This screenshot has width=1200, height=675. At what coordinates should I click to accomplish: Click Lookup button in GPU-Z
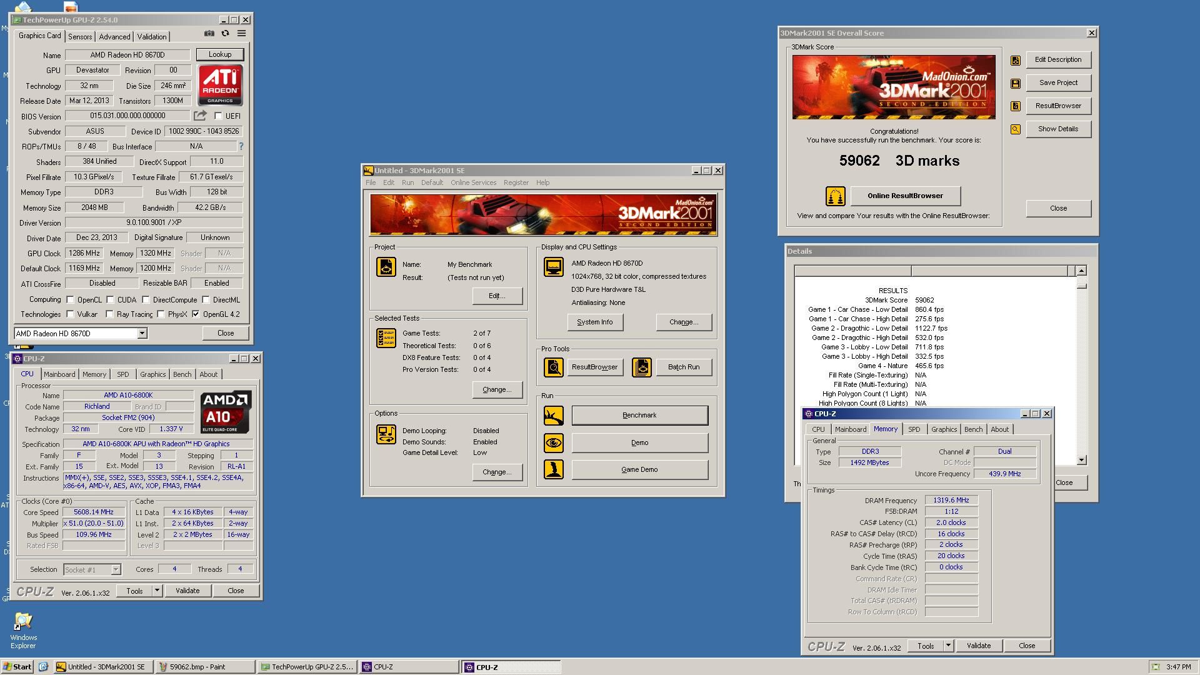[219, 54]
